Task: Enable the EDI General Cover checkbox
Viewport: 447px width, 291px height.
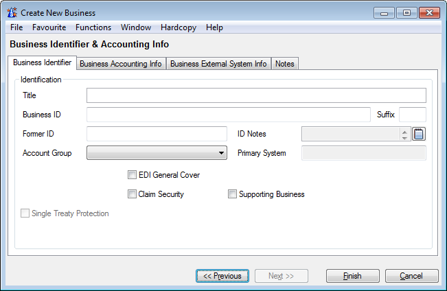Action: pos(133,175)
